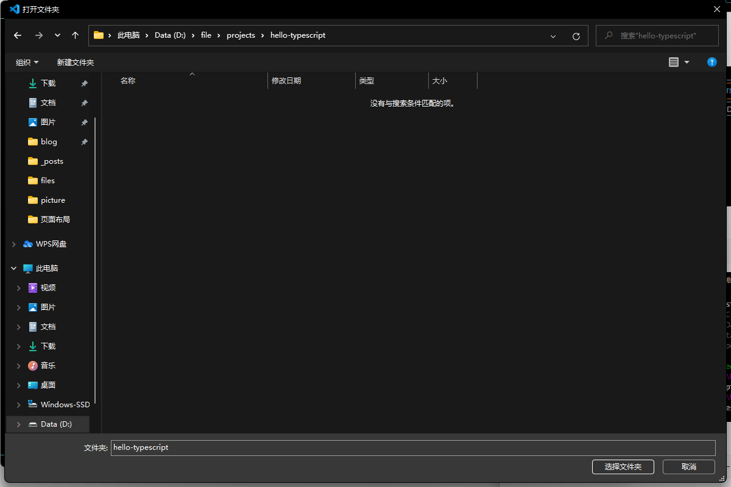731x487 pixels.
Task: Click the back navigation arrow
Action: tap(18, 35)
